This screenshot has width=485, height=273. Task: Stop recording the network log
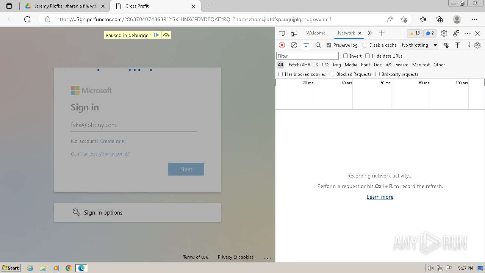pos(282,45)
